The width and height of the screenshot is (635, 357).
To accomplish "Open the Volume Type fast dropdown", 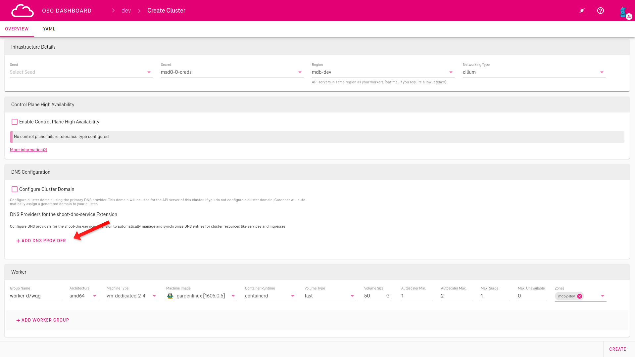I will (352, 296).
